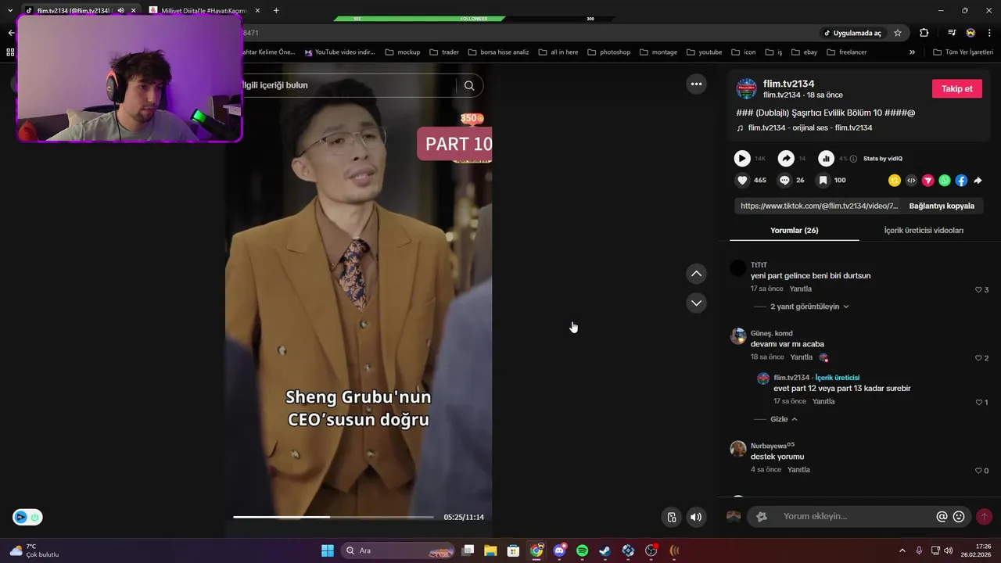Save the video with the bookmark icon

point(823,181)
